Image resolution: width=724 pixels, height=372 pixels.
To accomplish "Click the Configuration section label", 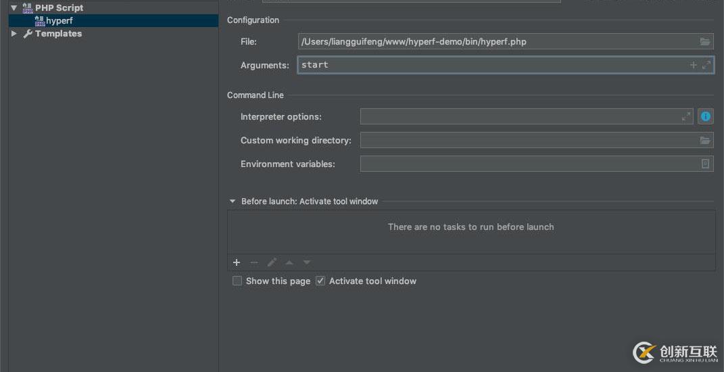I will point(253,20).
